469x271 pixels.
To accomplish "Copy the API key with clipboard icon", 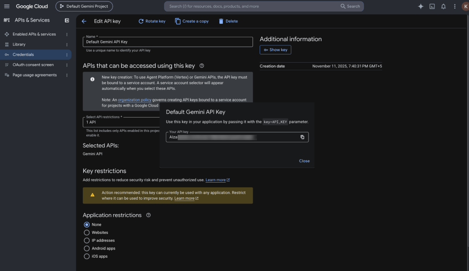I will [x=302, y=137].
